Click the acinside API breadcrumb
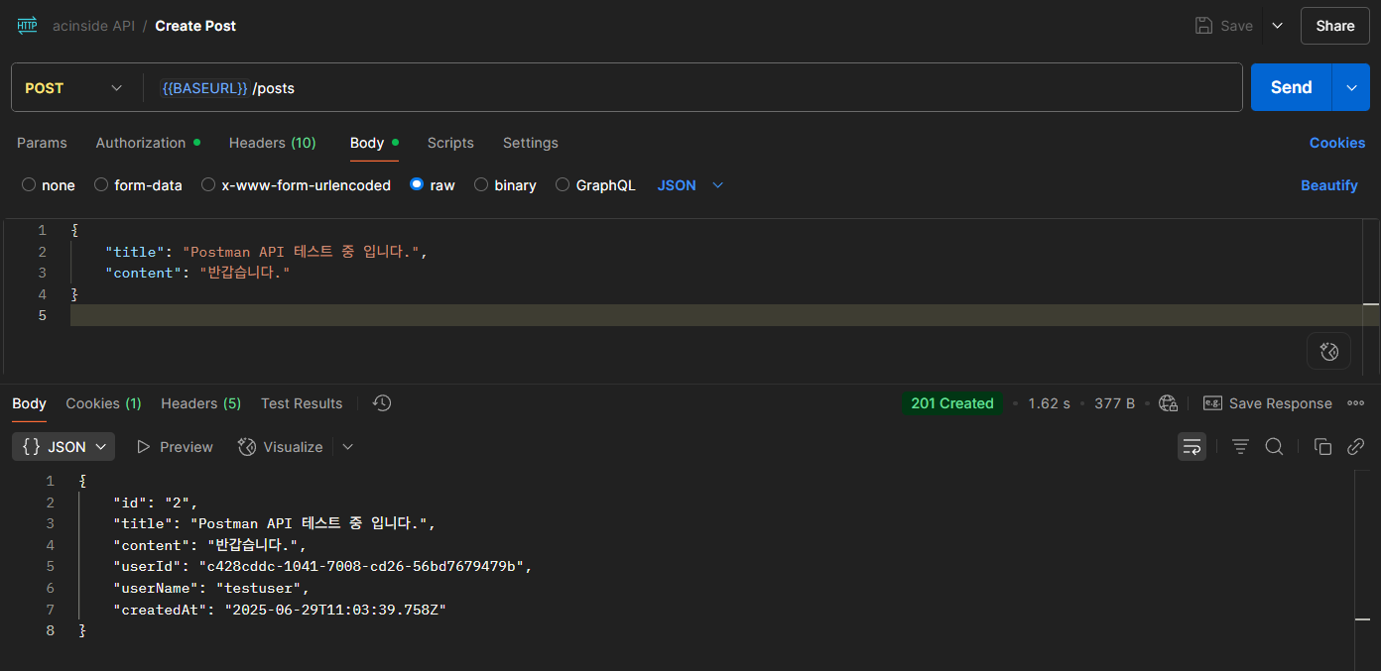Image resolution: width=1381 pixels, height=671 pixels. coord(93,26)
